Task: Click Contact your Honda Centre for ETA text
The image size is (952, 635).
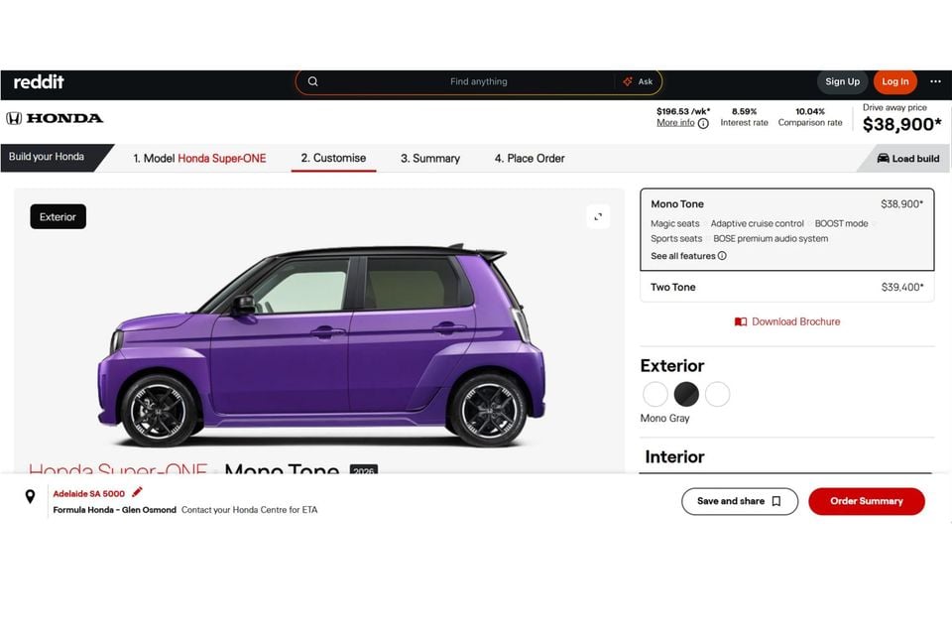Action: 250,510
